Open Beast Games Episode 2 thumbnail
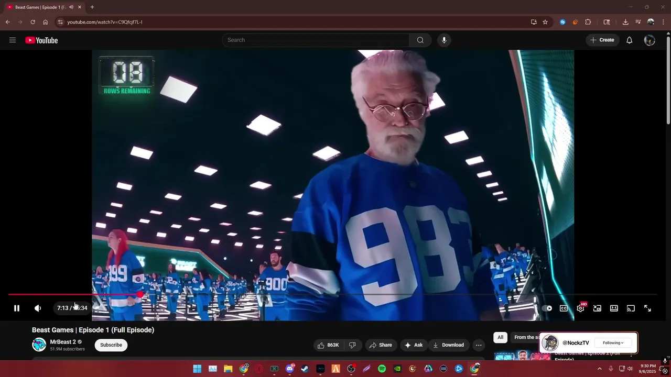 coord(522,356)
